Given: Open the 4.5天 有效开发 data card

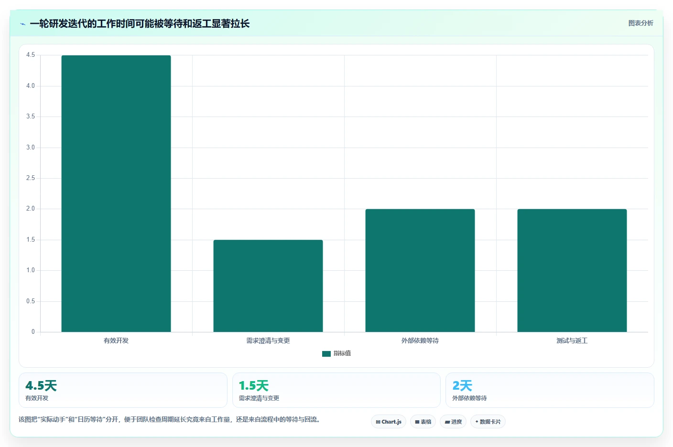Looking at the screenshot, I should coord(123,390).
